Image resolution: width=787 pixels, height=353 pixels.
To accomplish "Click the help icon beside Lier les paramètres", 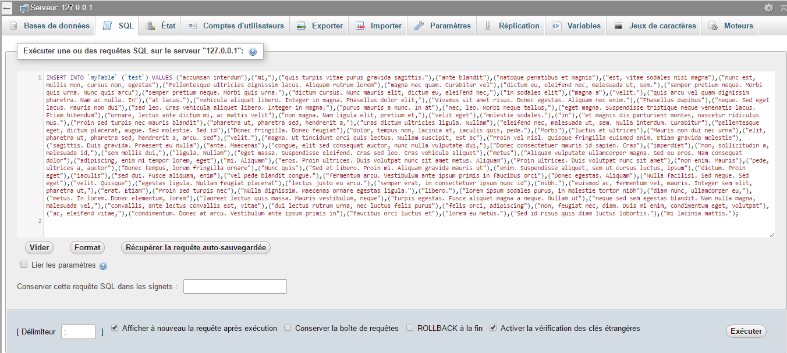I will pos(103,266).
